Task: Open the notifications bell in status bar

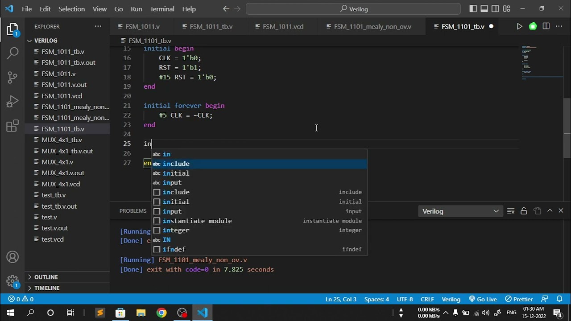Action: pos(559,299)
